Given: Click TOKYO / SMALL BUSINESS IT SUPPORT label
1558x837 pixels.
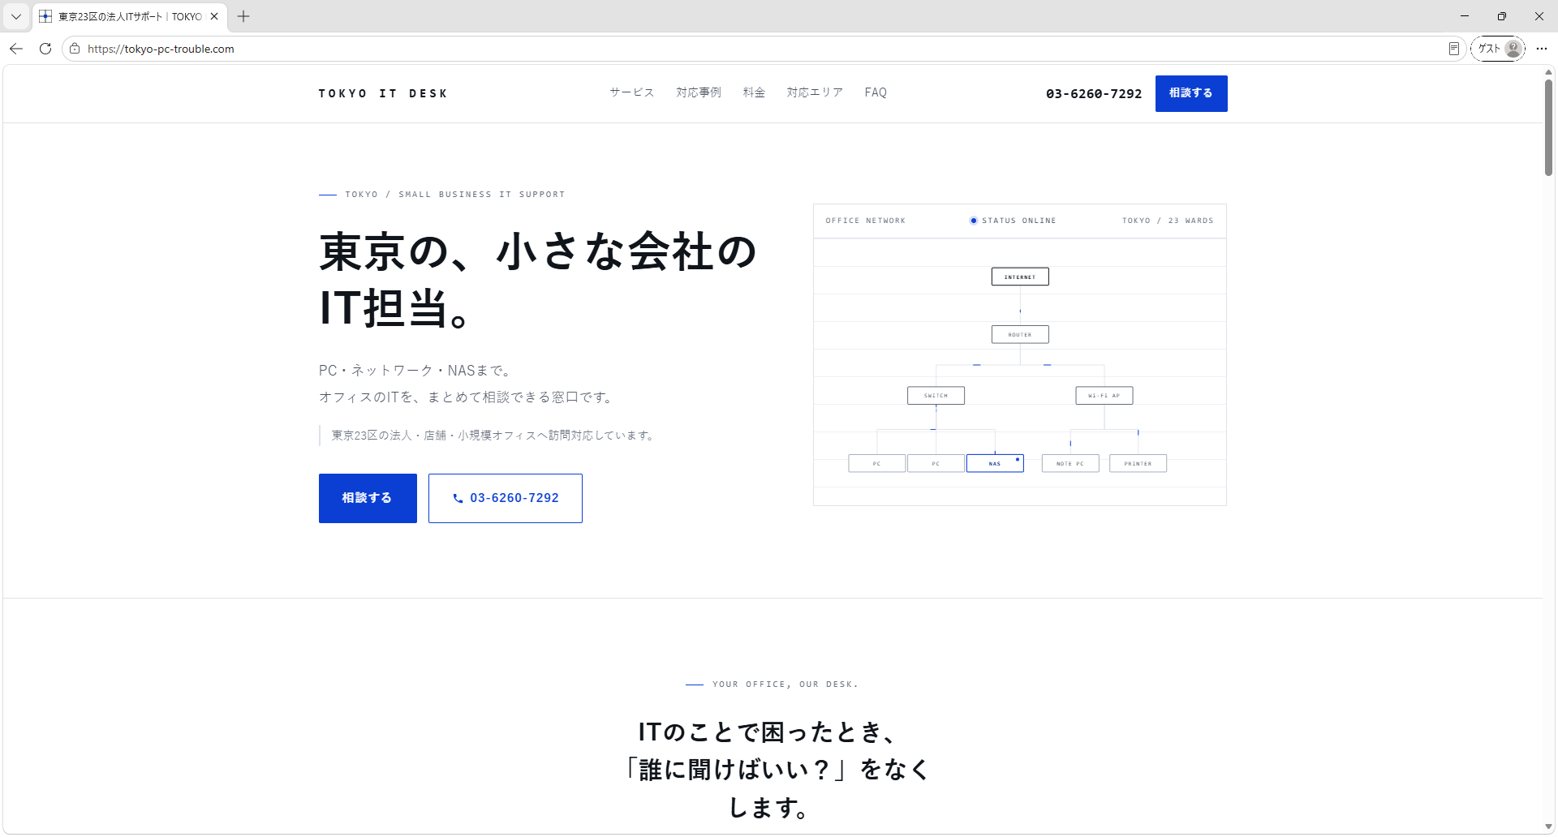Looking at the screenshot, I should (x=455, y=195).
